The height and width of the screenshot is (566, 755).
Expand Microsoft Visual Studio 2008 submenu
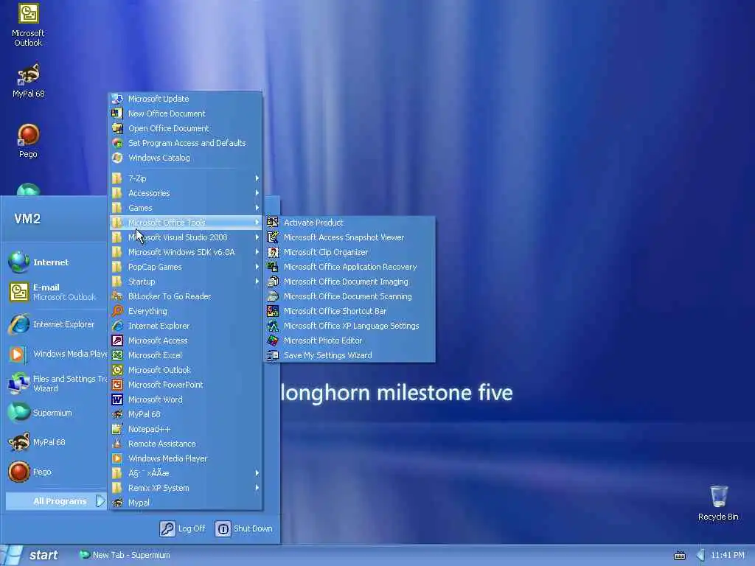186,237
